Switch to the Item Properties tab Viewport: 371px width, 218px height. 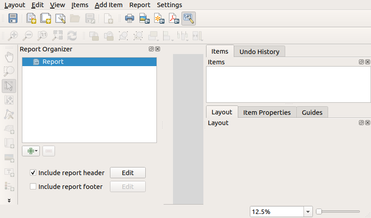[x=267, y=112]
